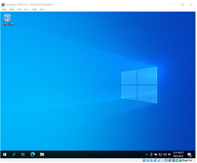The height and width of the screenshot is (163, 197).
Task: Open the 說明 menu
Action: click(42, 9)
